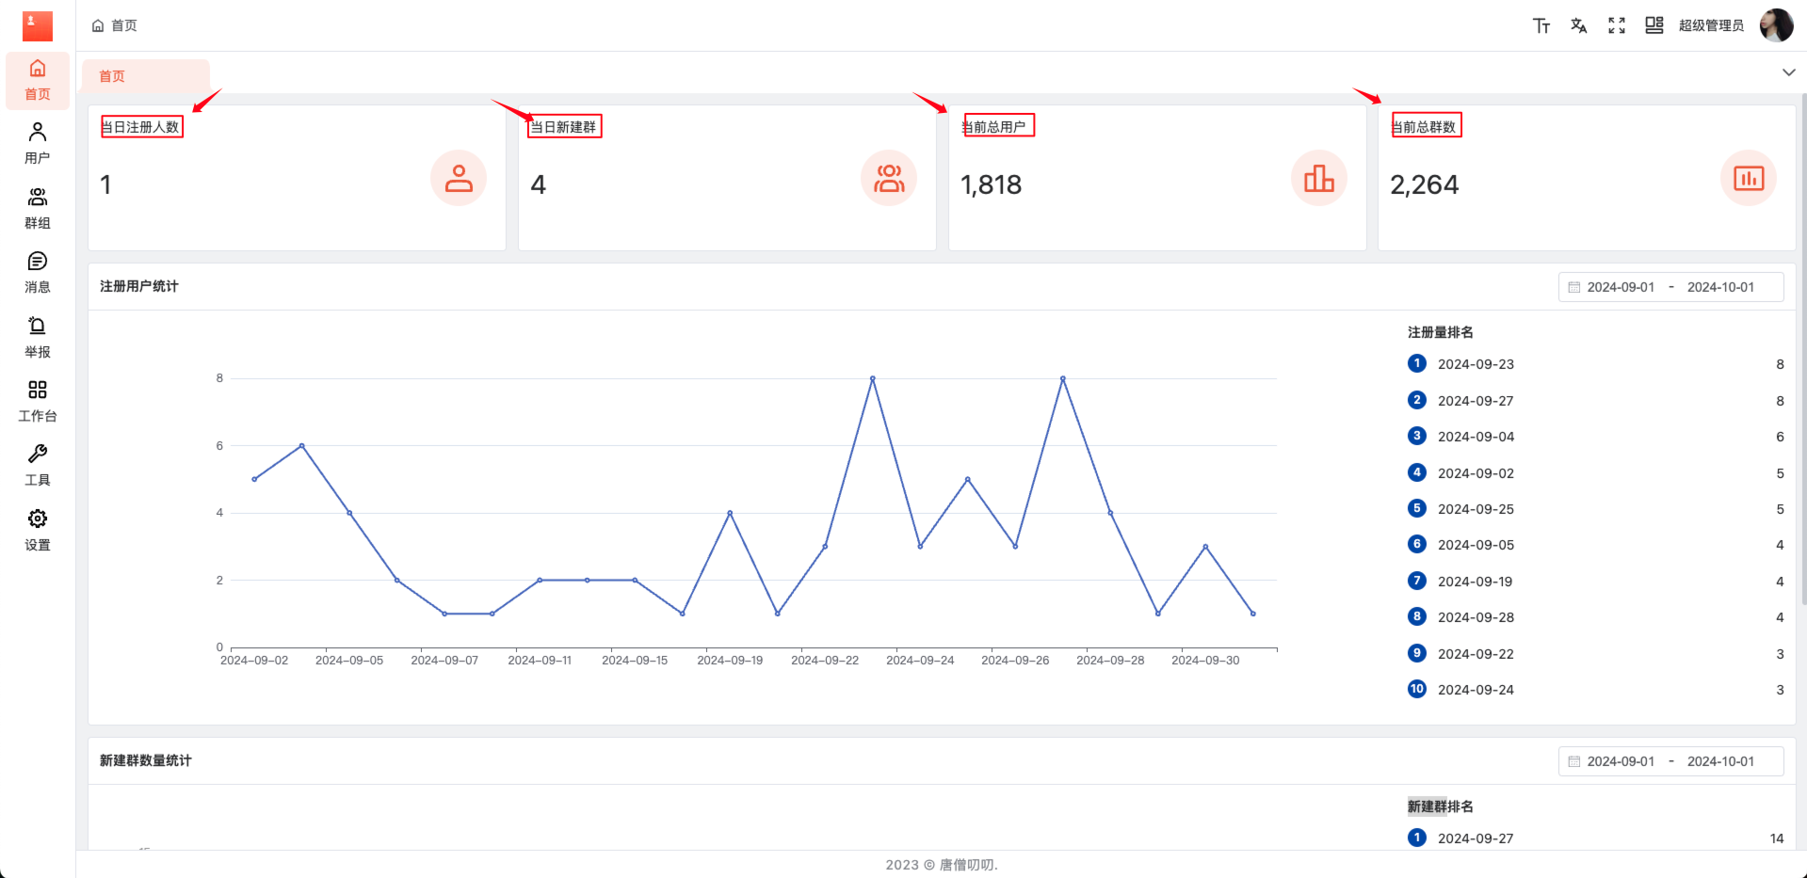Screen dimensions: 1807x878
Task: Select the 工具 (Tools) wrench icon
Action: [38, 465]
